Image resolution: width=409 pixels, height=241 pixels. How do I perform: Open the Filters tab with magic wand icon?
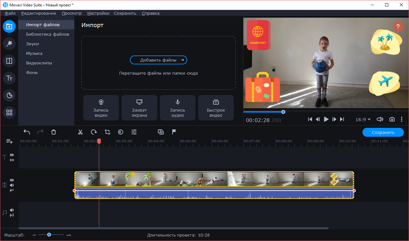(x=9, y=44)
